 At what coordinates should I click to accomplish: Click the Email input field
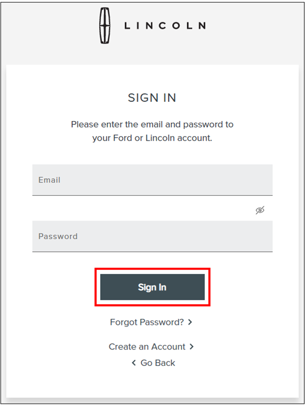(x=152, y=180)
